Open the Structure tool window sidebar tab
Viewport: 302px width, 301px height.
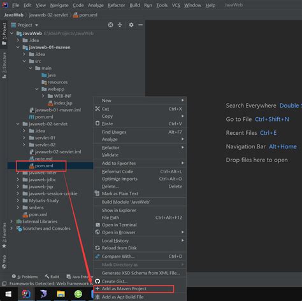(x=4, y=66)
